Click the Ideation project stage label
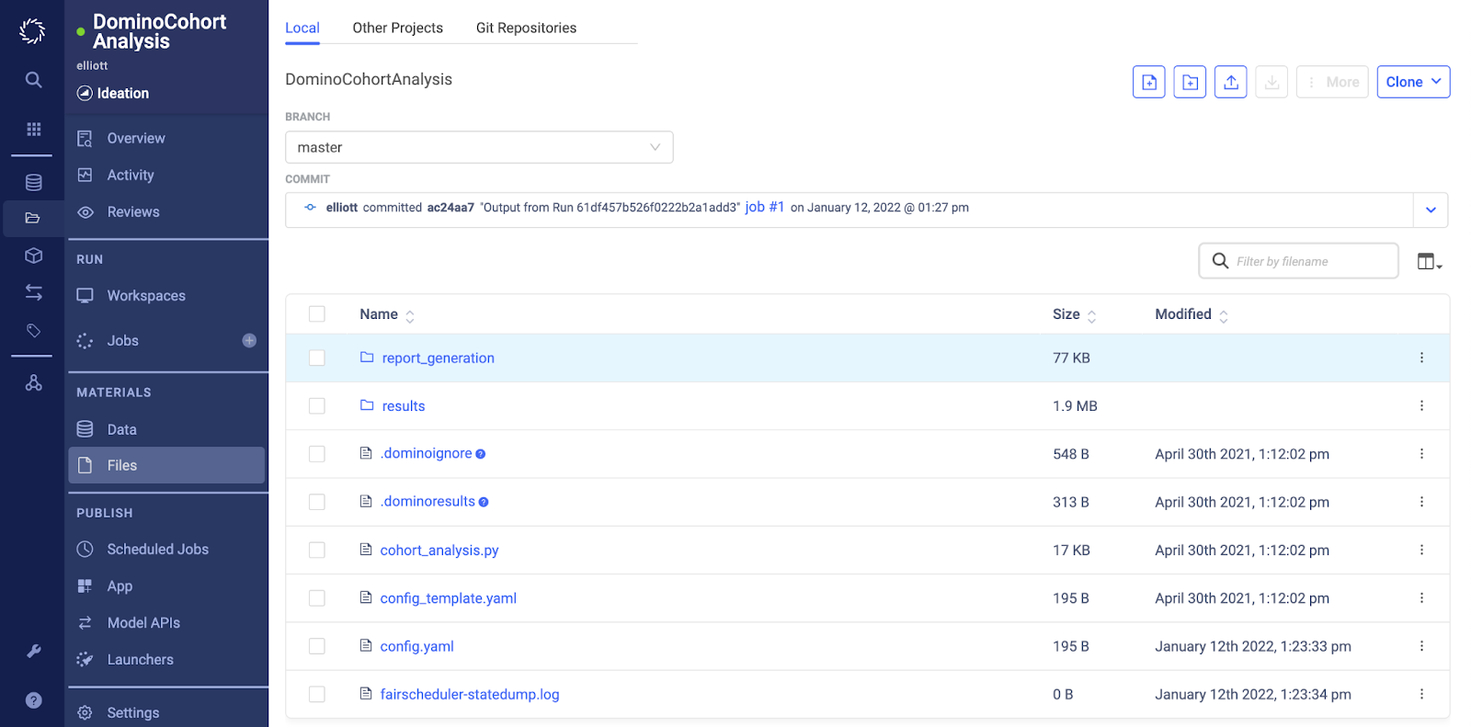The width and height of the screenshot is (1471, 727). point(123,93)
